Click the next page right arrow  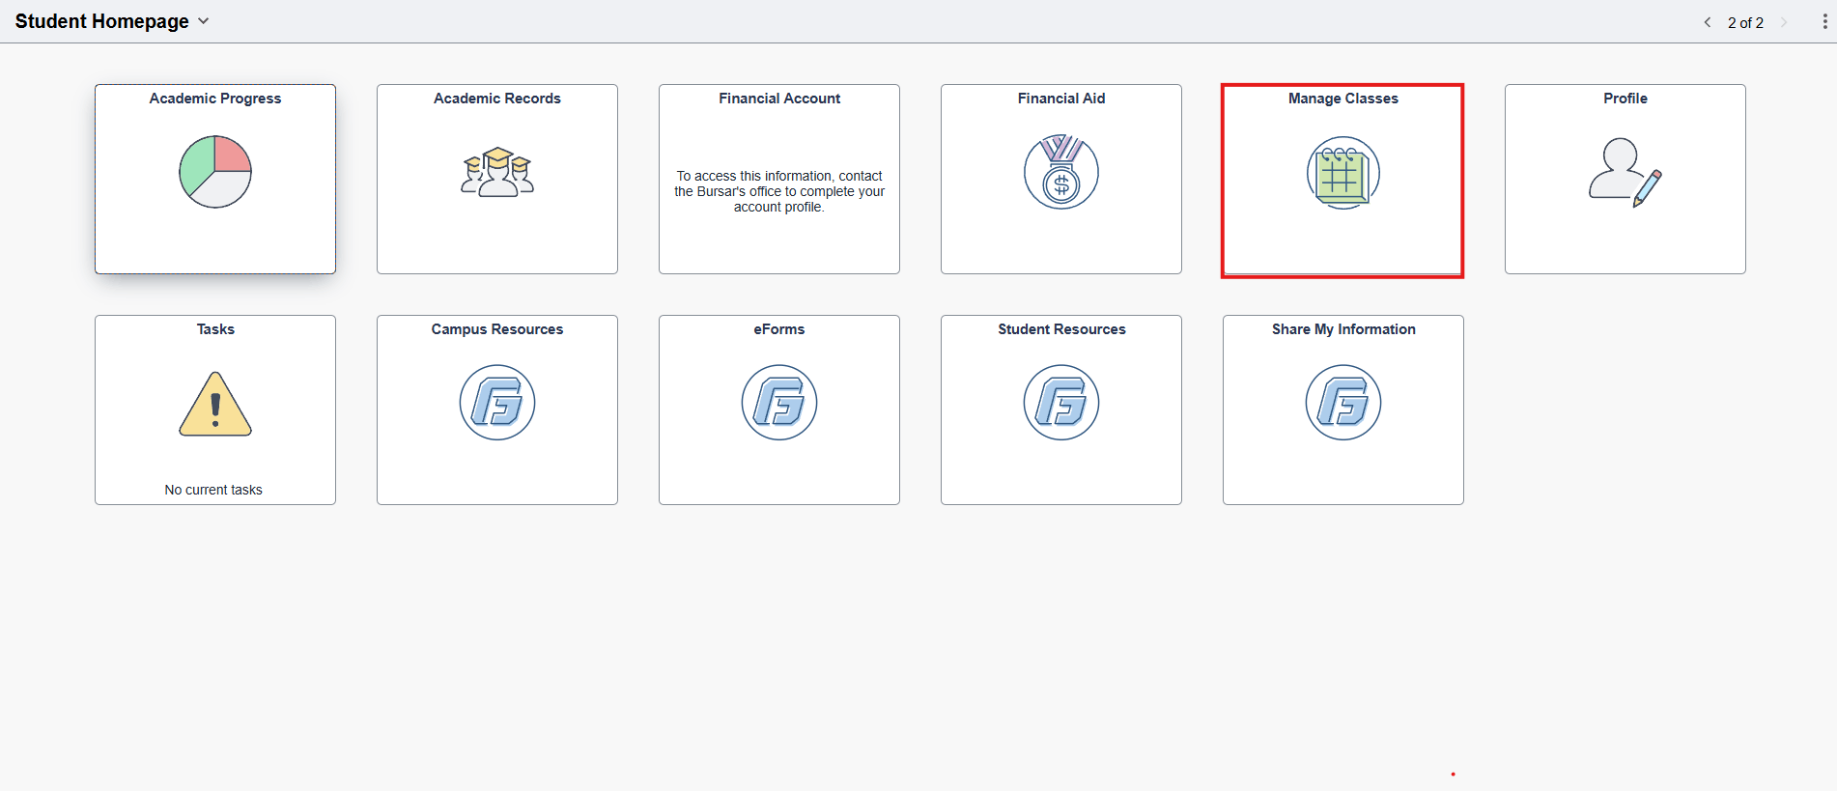1784,22
